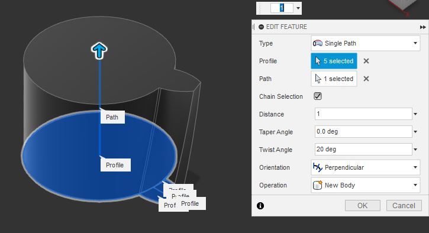Image resolution: width=429 pixels, height=233 pixels.
Task: Click the Perpendicular orientation icon
Action: pos(318,167)
